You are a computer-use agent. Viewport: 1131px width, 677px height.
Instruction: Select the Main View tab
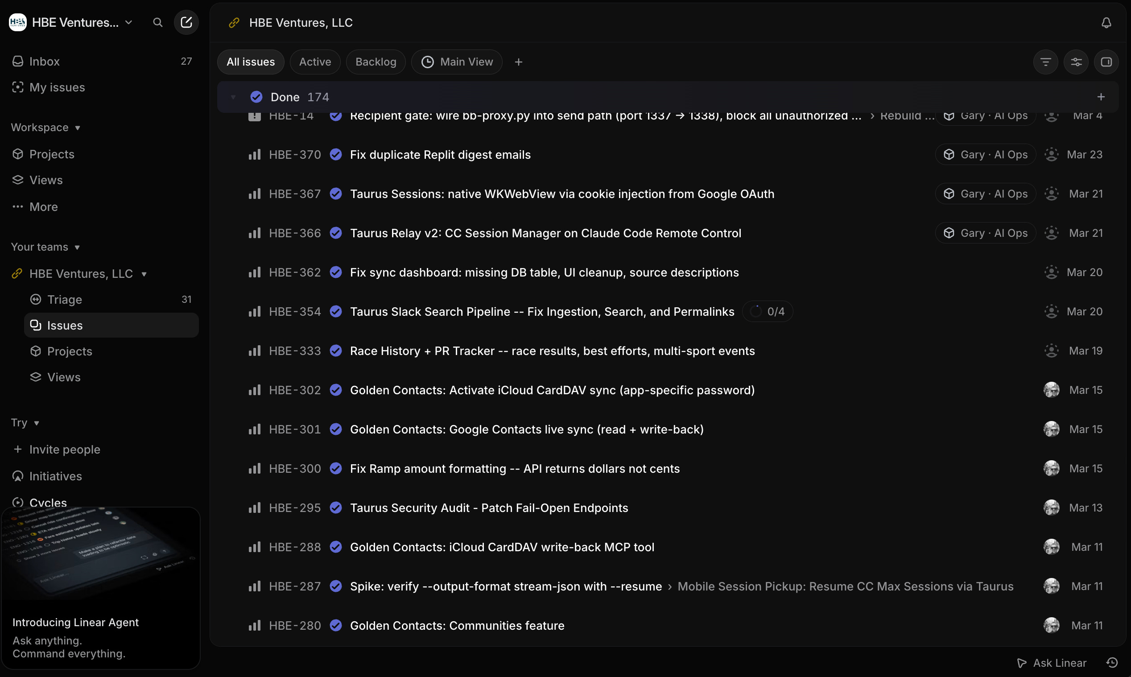click(x=457, y=62)
